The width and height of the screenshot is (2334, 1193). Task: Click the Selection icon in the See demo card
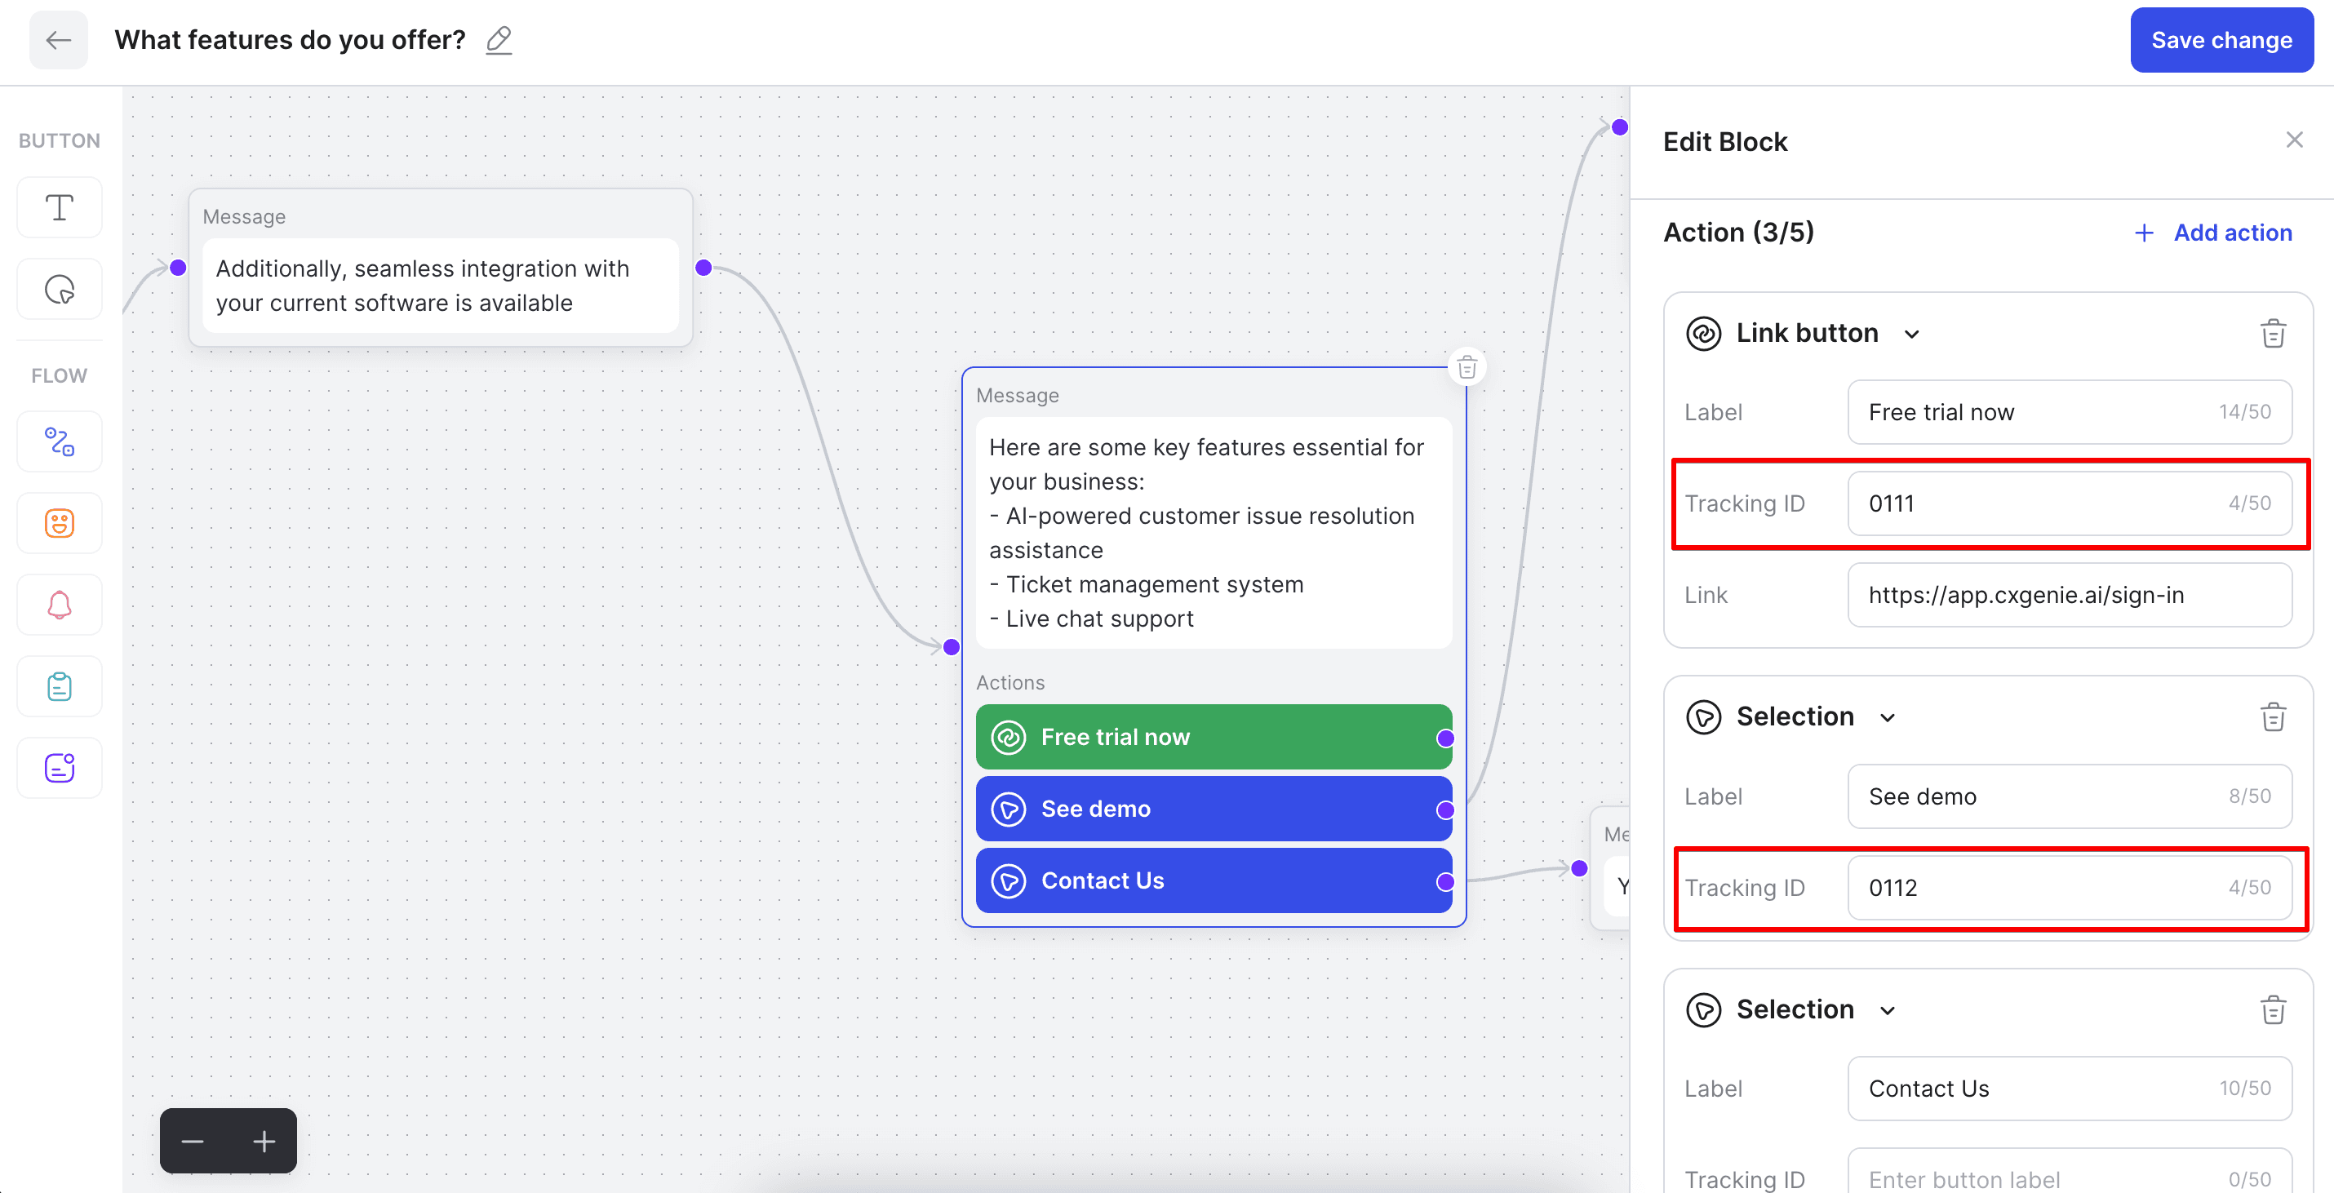(1703, 716)
